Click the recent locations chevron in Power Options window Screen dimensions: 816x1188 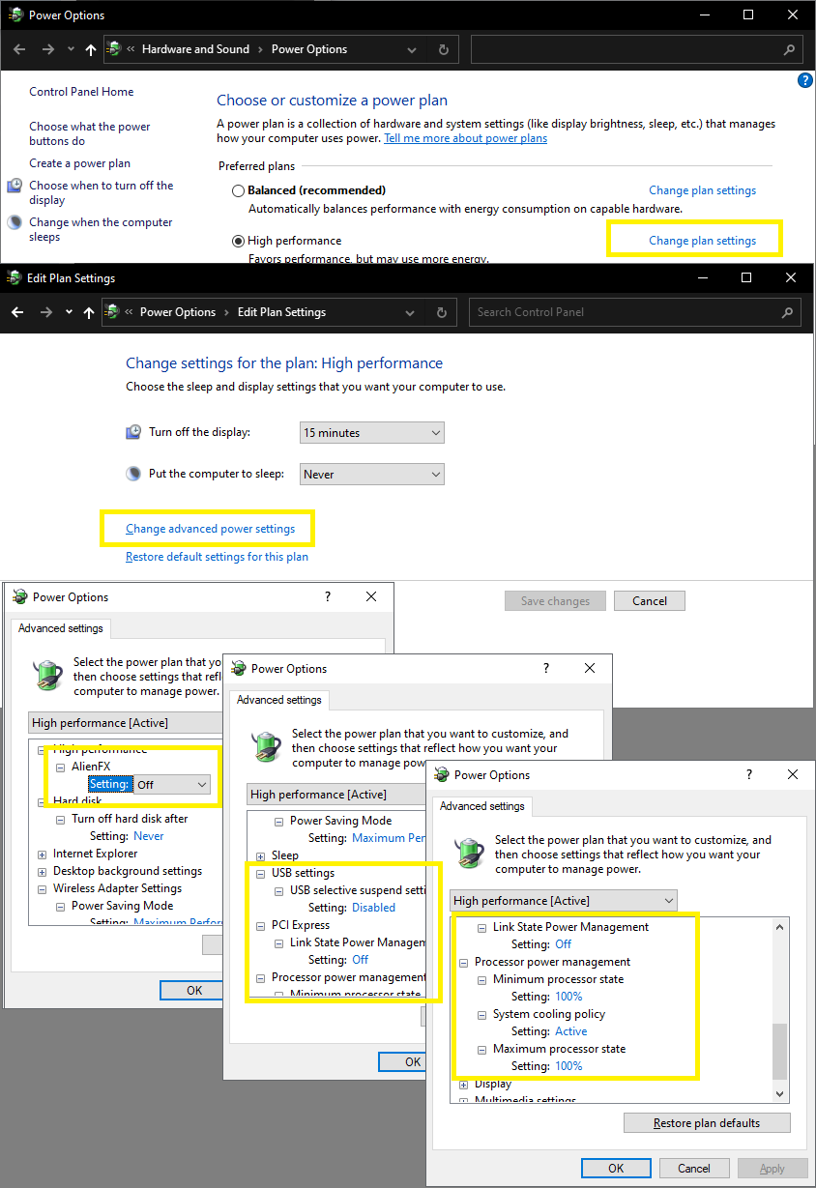tap(70, 49)
